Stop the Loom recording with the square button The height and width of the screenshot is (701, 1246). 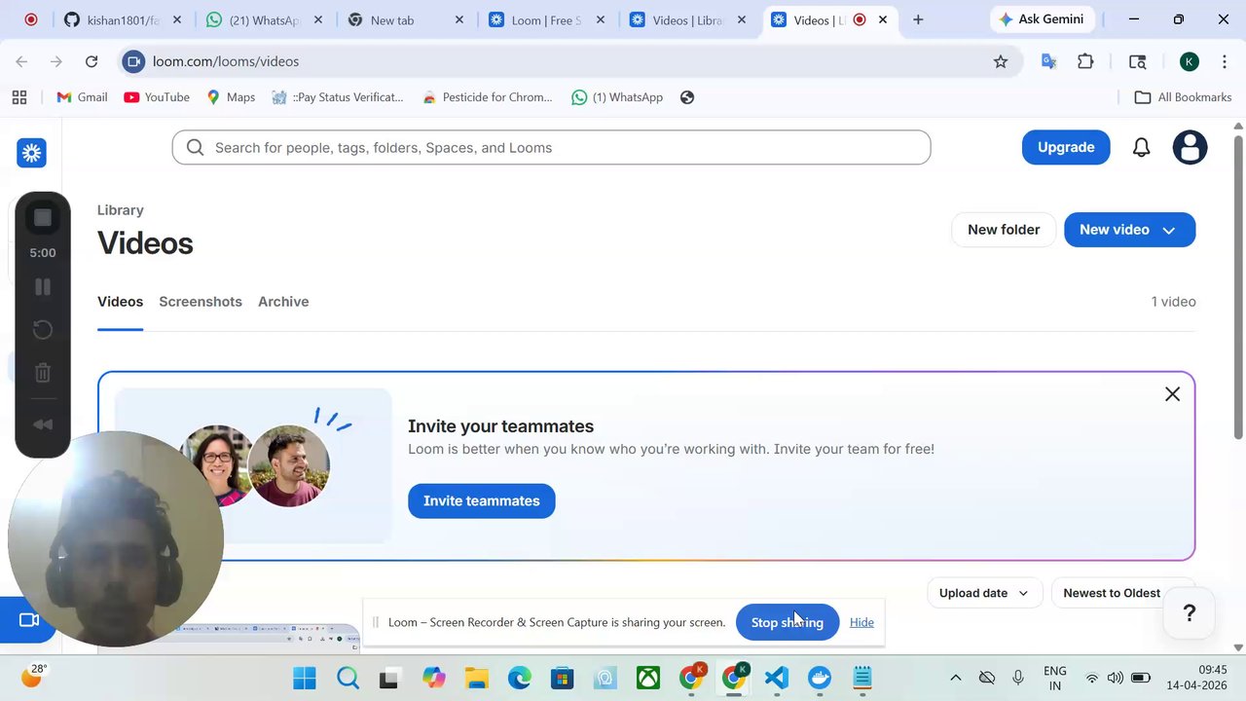tap(43, 218)
